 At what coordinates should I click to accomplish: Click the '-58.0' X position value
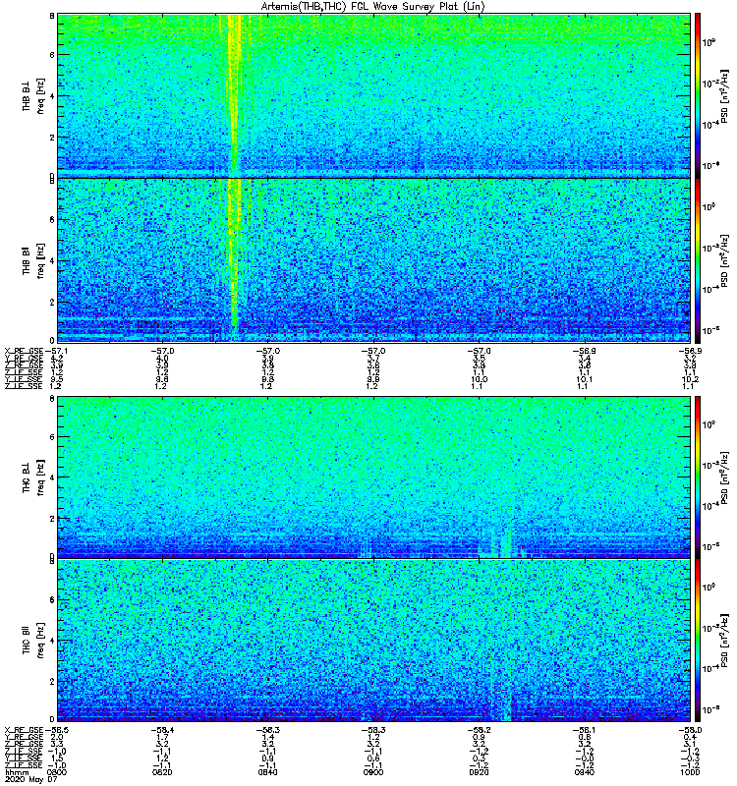[x=690, y=730]
